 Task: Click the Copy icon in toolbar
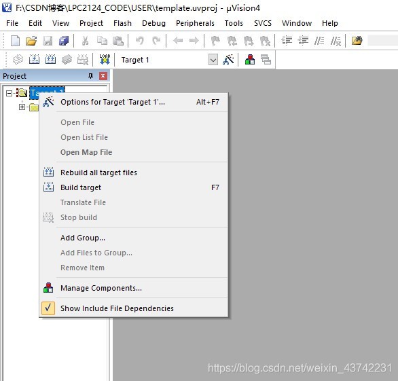[102, 41]
